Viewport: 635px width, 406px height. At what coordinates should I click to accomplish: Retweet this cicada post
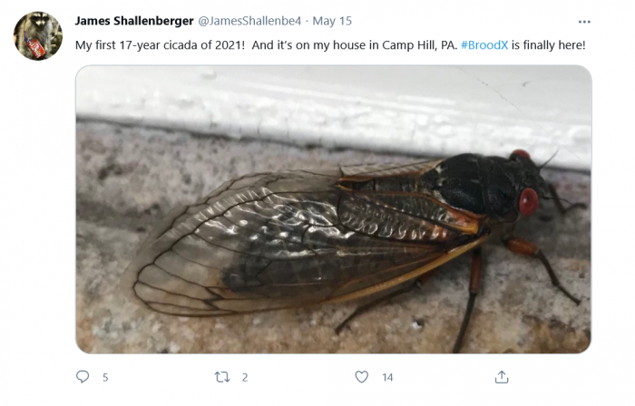(x=221, y=377)
